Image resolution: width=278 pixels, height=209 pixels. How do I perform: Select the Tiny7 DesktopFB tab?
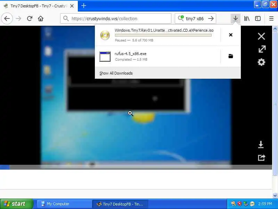point(39,6)
